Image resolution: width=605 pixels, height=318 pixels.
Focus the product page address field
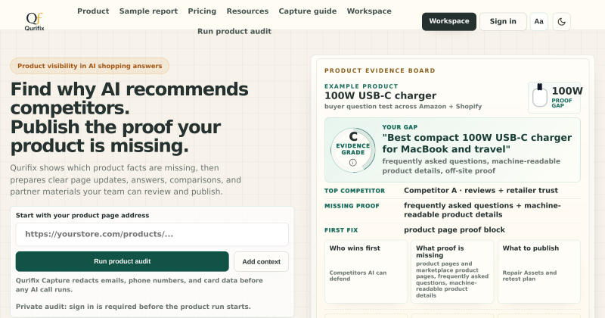click(x=152, y=234)
